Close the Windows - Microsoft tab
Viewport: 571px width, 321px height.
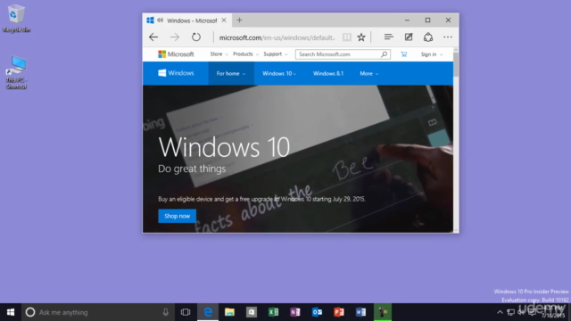(x=224, y=21)
